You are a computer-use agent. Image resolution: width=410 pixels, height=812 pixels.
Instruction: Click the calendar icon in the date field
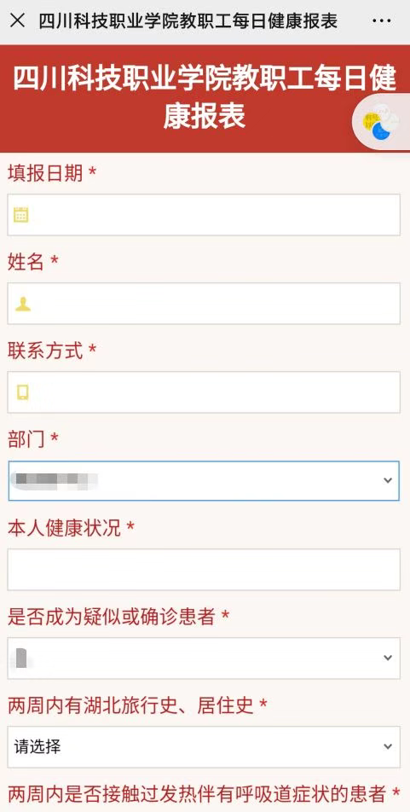tap(20, 214)
